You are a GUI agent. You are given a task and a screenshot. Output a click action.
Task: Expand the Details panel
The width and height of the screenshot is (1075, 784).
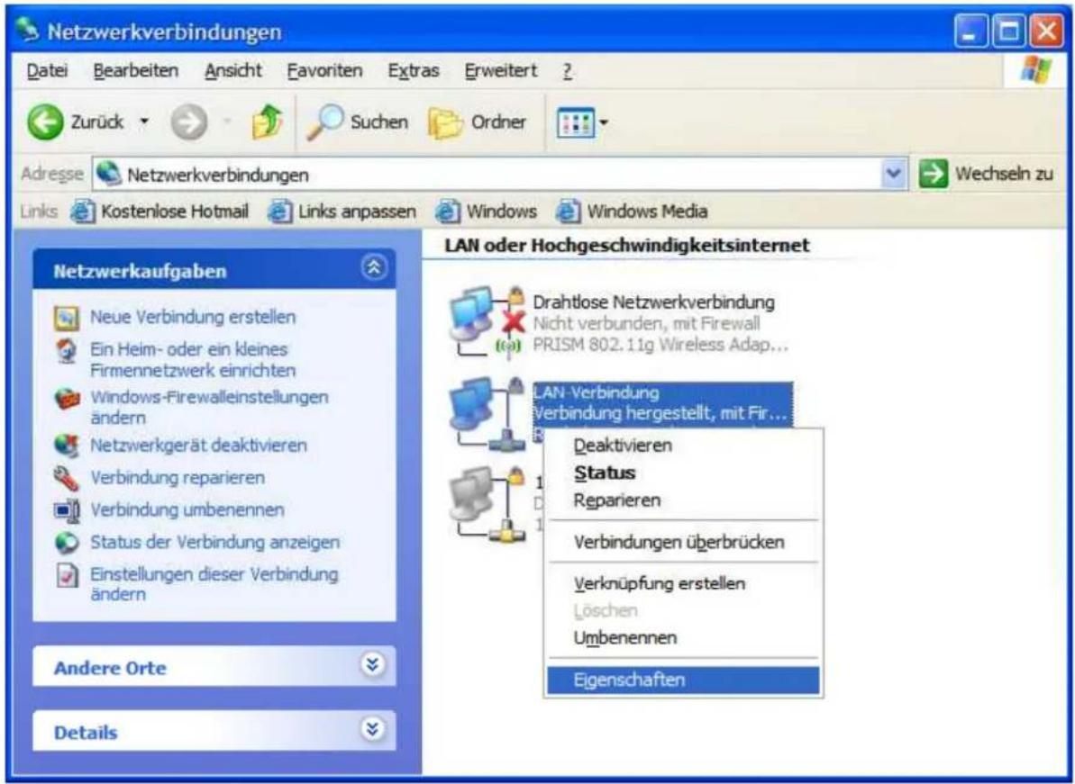[374, 730]
